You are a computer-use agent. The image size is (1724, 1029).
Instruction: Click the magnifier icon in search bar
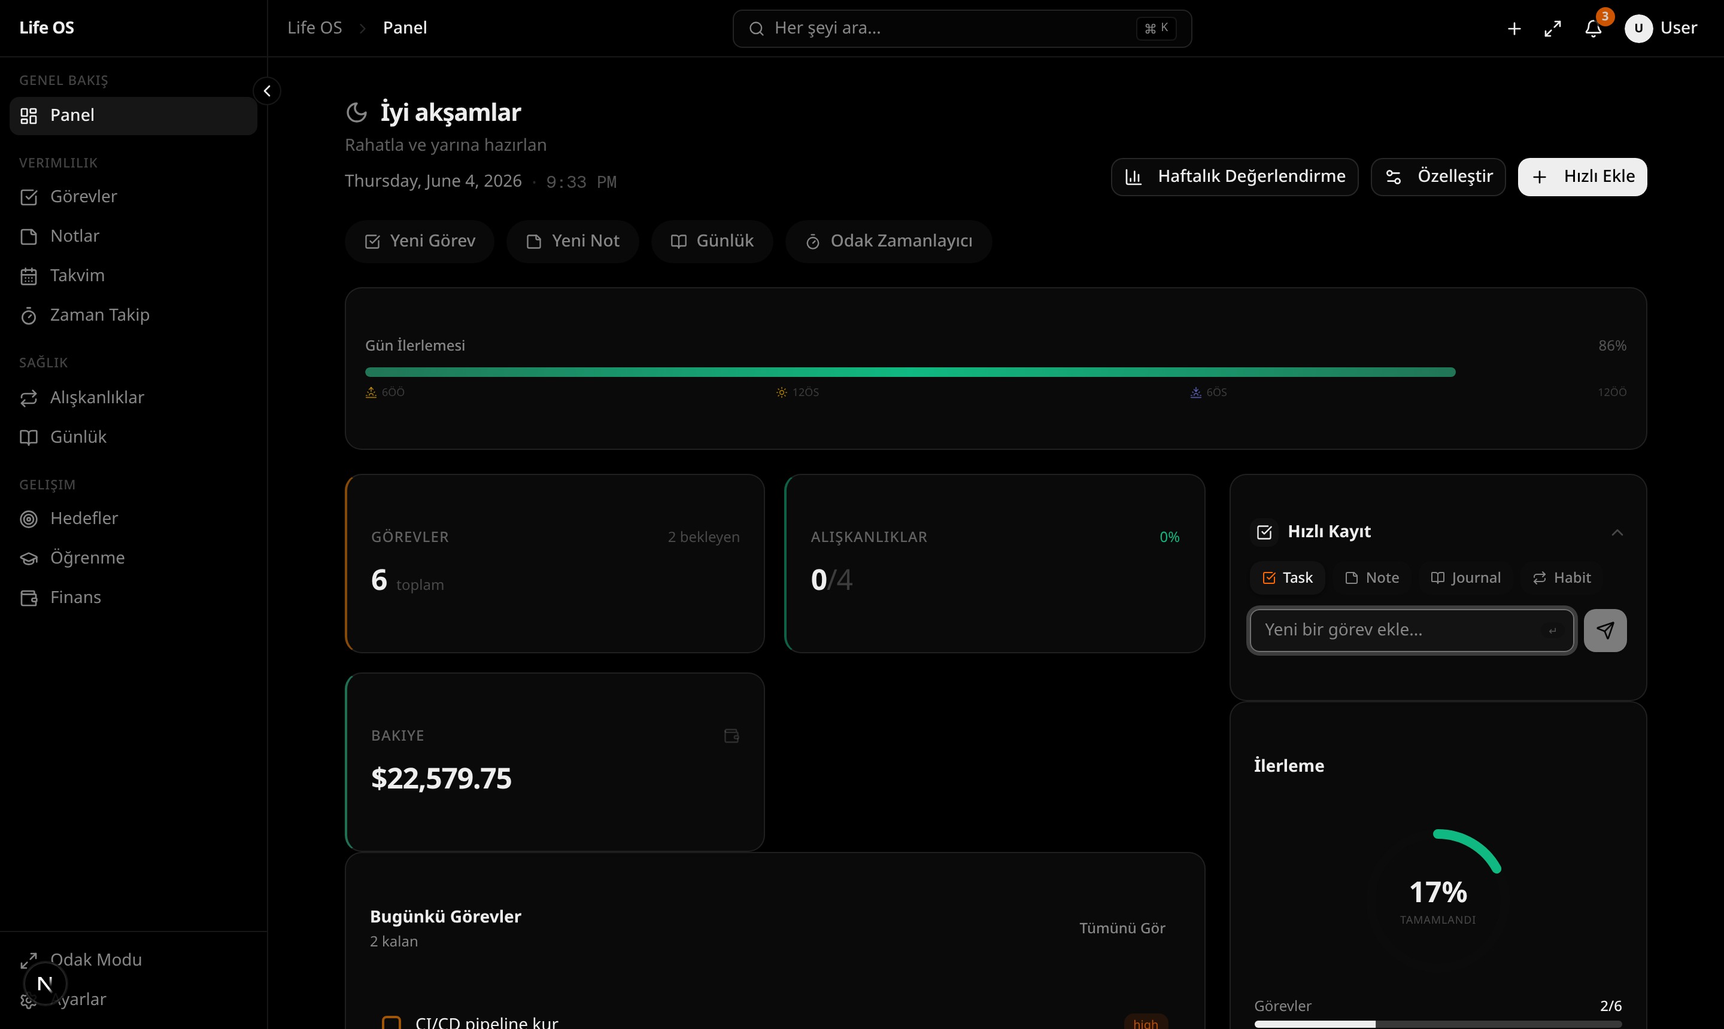pos(756,29)
